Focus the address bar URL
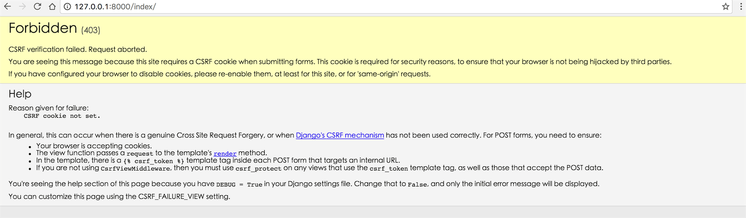The height and width of the screenshot is (218, 746). click(x=117, y=7)
